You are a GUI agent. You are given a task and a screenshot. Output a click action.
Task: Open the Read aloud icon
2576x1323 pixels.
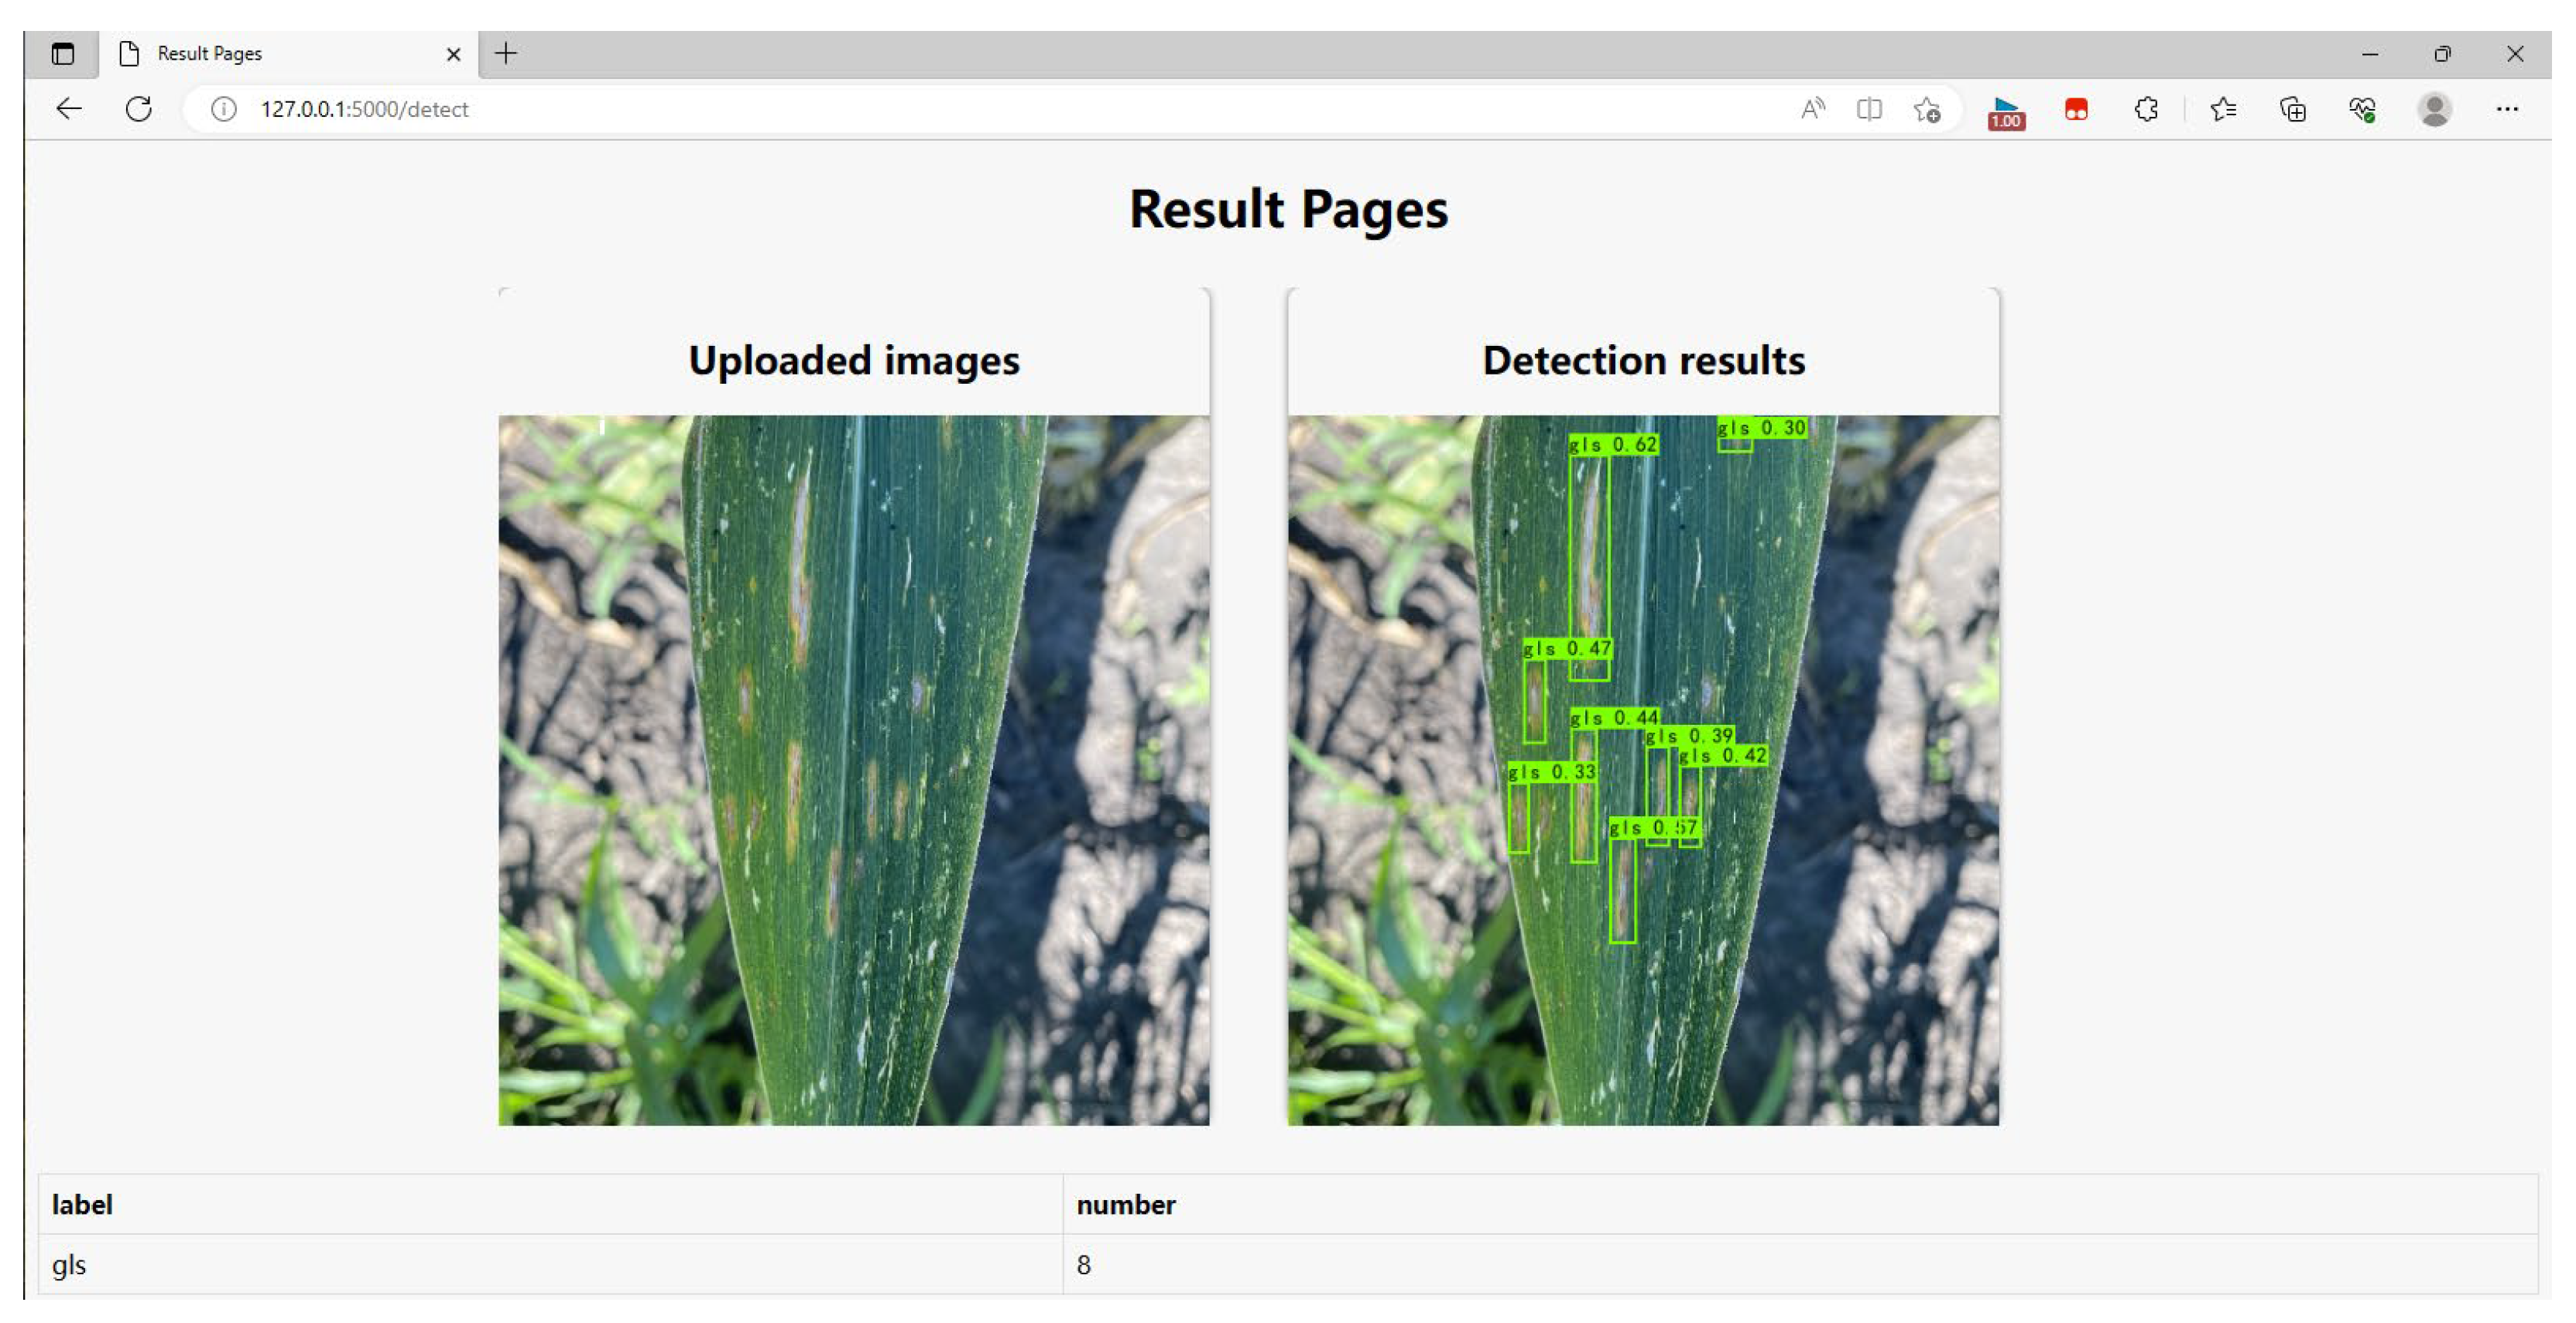point(1812,109)
